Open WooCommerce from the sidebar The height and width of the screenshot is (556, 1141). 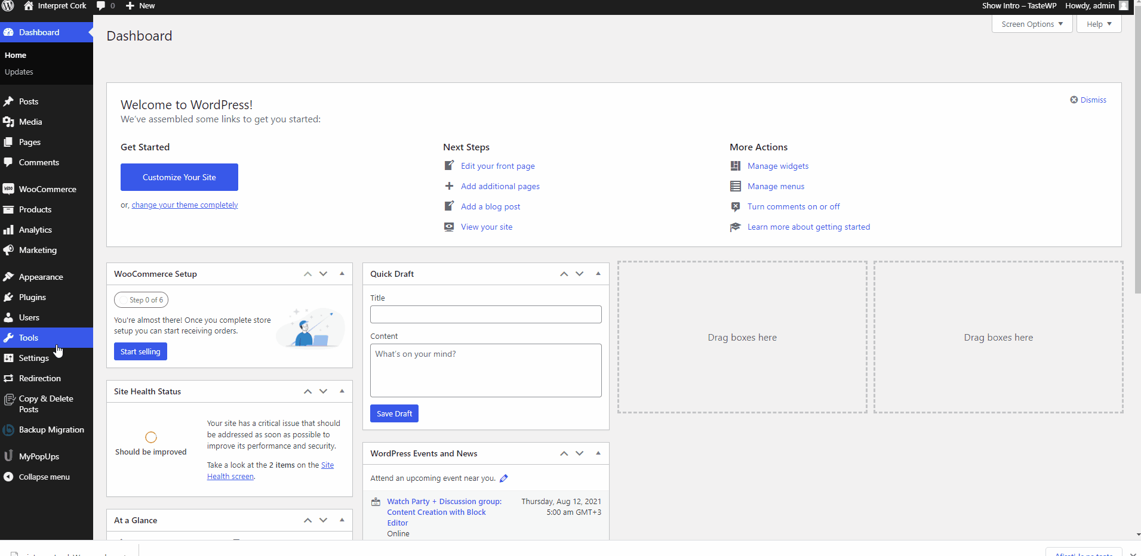click(47, 189)
